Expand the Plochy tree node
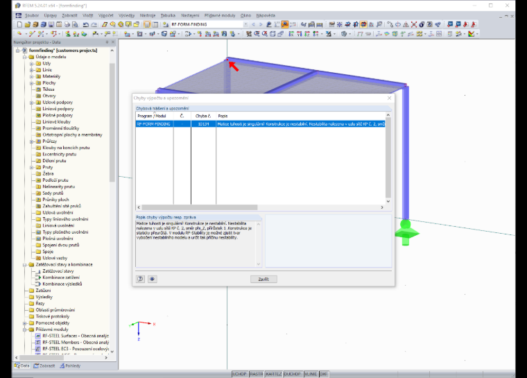 [x=31, y=83]
